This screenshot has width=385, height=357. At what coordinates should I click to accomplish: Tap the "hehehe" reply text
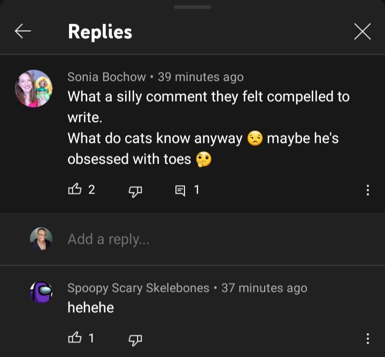pyautogui.click(x=90, y=307)
